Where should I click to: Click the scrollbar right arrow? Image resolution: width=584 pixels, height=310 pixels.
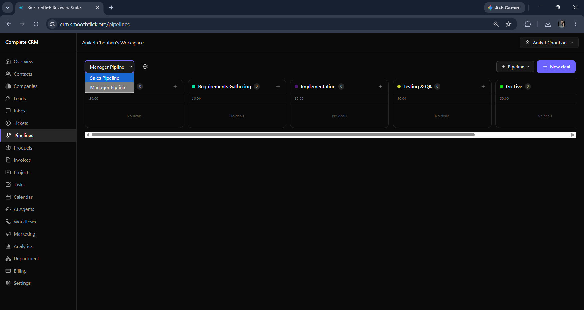point(573,135)
